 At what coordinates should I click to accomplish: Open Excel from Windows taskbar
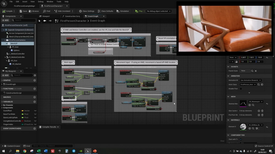point(38,151)
